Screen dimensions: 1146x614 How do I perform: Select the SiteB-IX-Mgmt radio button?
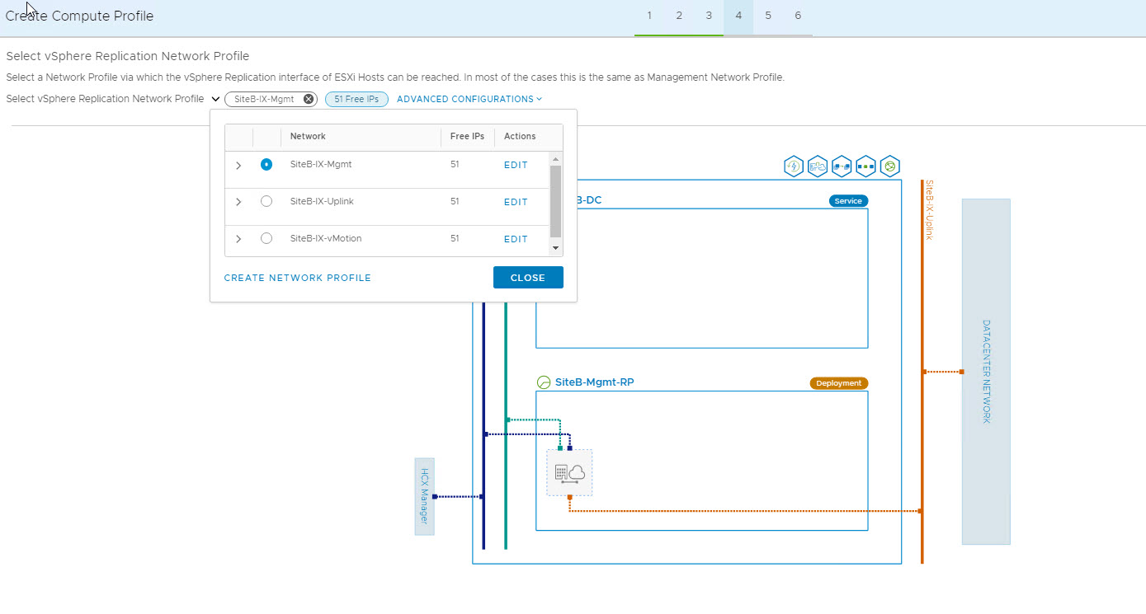click(x=266, y=165)
